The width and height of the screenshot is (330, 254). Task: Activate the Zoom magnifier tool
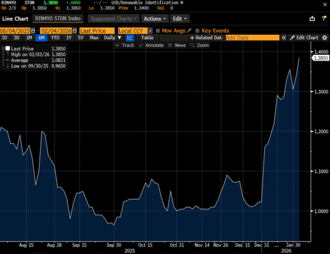tap(199, 45)
